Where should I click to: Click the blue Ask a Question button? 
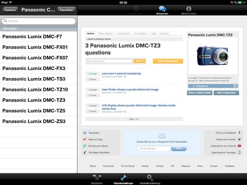tap(226, 93)
